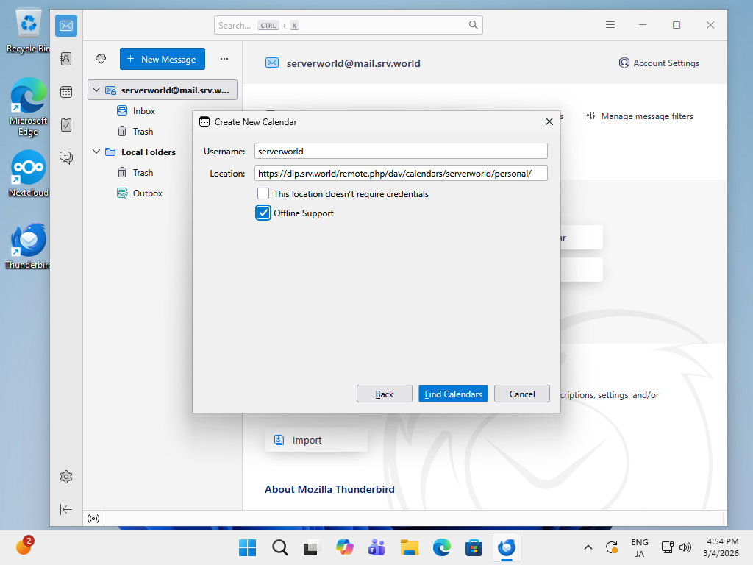
Task: Open Edge browser from taskbar
Action: coord(441,547)
